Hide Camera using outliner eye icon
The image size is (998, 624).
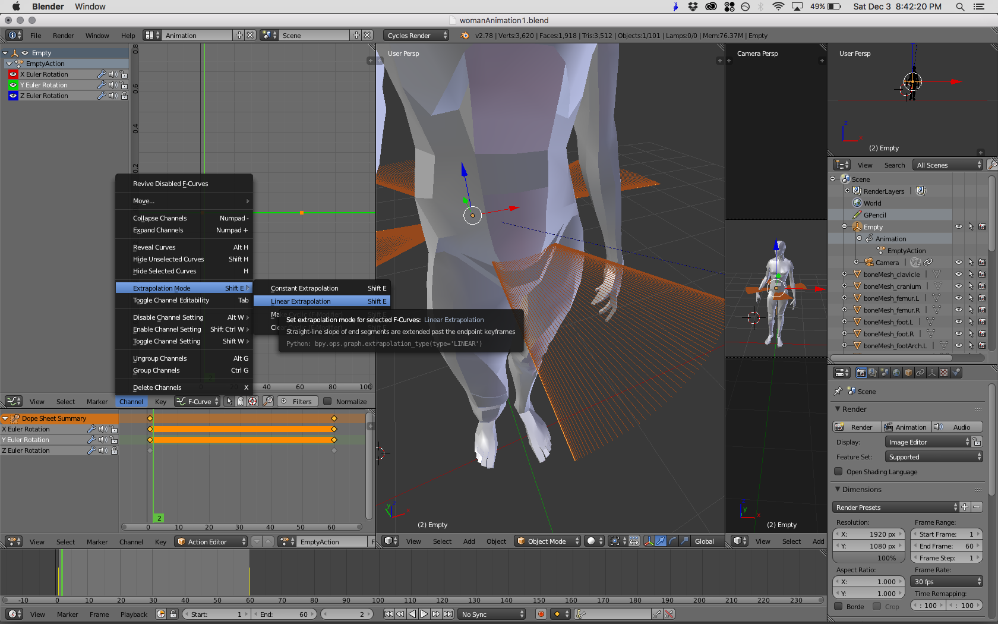(x=959, y=262)
